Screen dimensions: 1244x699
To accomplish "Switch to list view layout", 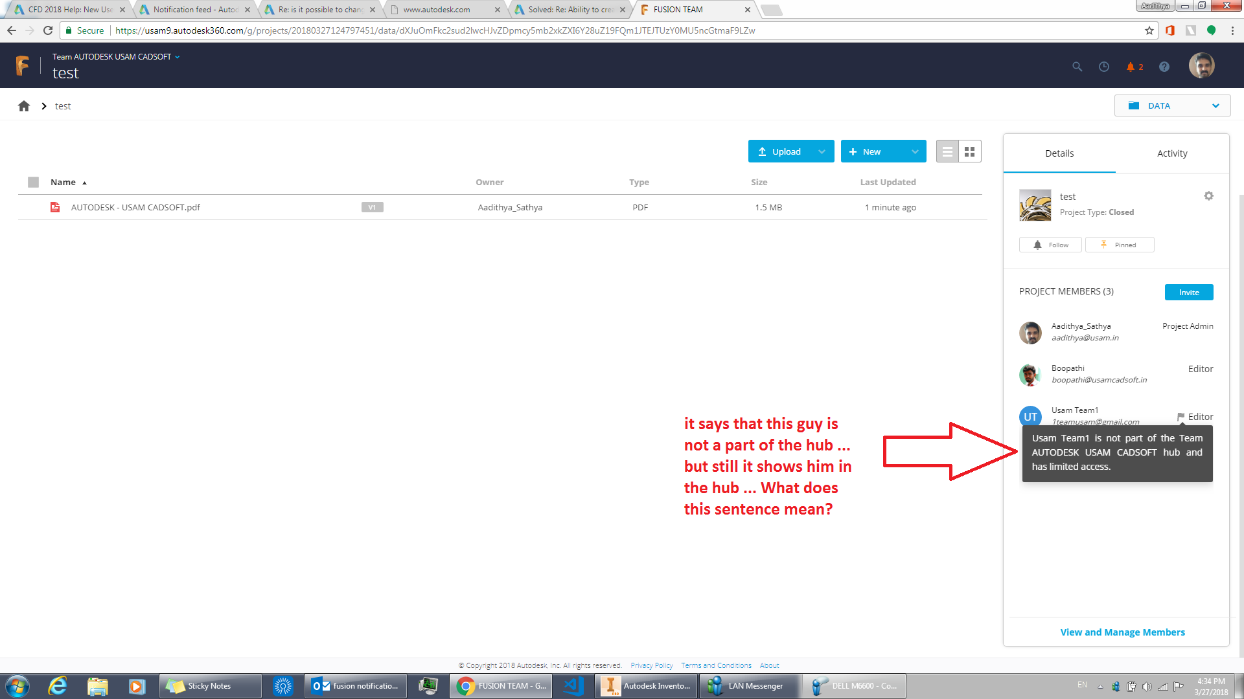I will (947, 151).
